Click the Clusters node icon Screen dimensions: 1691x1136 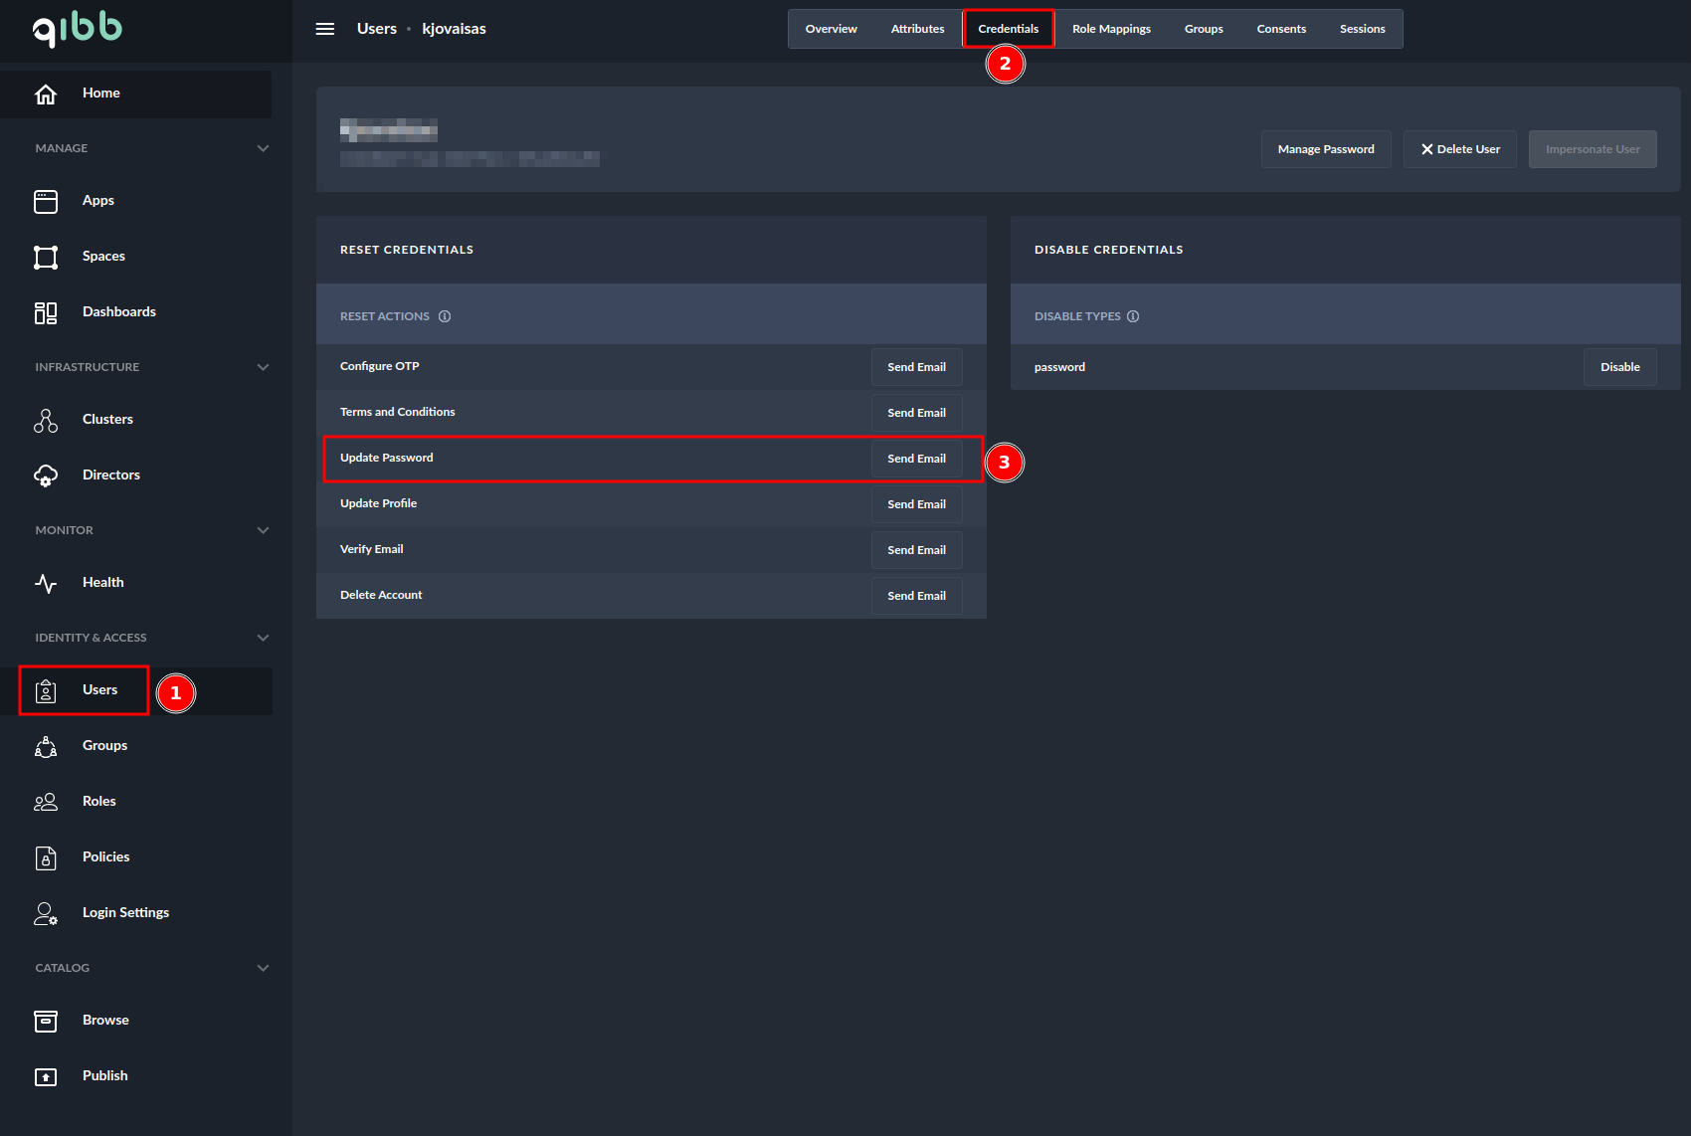(46, 420)
